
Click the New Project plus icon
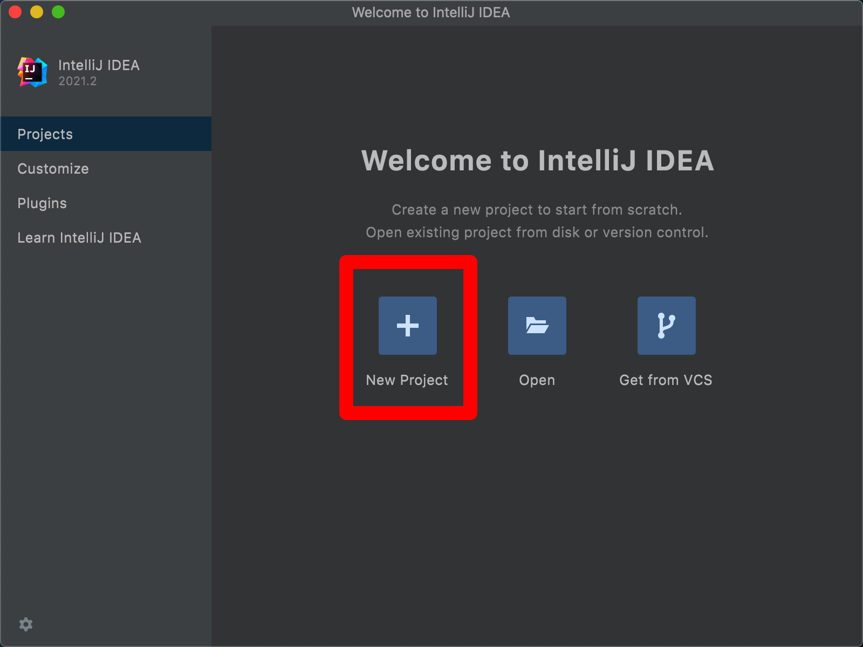(x=408, y=326)
